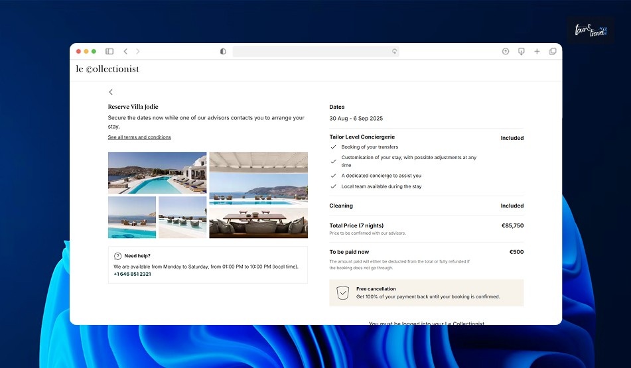
Task: Click the privacy shield icon beside address bar
Action: [x=223, y=52]
